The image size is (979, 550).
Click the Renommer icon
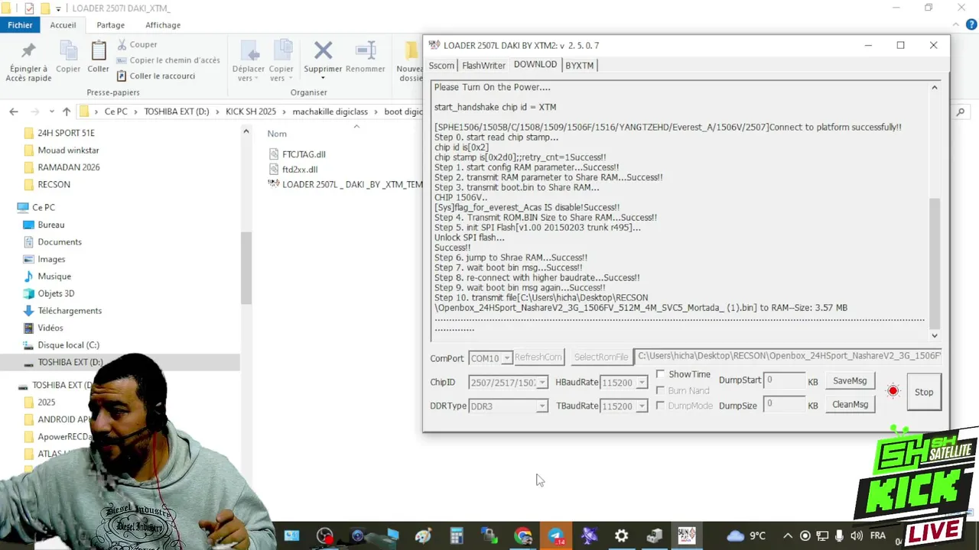pos(366,51)
